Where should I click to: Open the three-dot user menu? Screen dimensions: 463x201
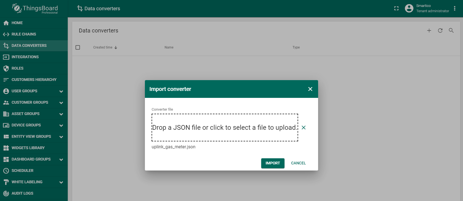click(455, 8)
